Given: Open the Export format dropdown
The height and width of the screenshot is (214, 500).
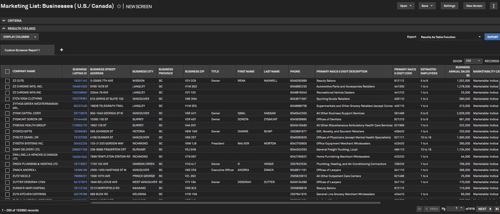Looking at the screenshot, I should tap(450, 37).
